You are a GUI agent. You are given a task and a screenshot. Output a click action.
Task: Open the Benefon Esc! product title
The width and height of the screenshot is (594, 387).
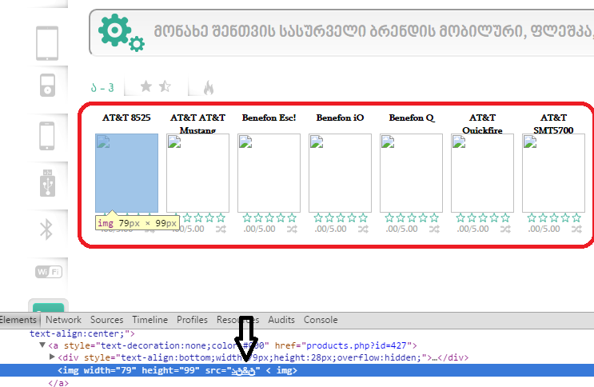tap(269, 118)
